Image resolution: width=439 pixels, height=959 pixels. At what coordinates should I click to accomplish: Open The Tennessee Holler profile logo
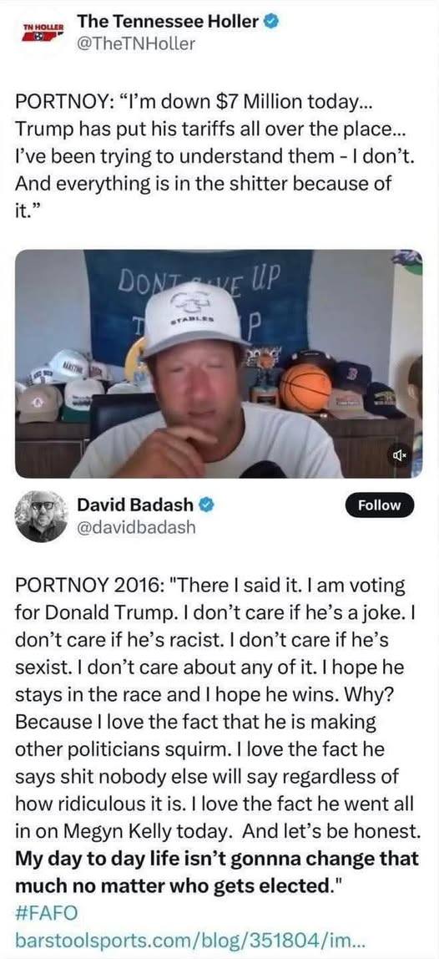pyautogui.click(x=41, y=33)
